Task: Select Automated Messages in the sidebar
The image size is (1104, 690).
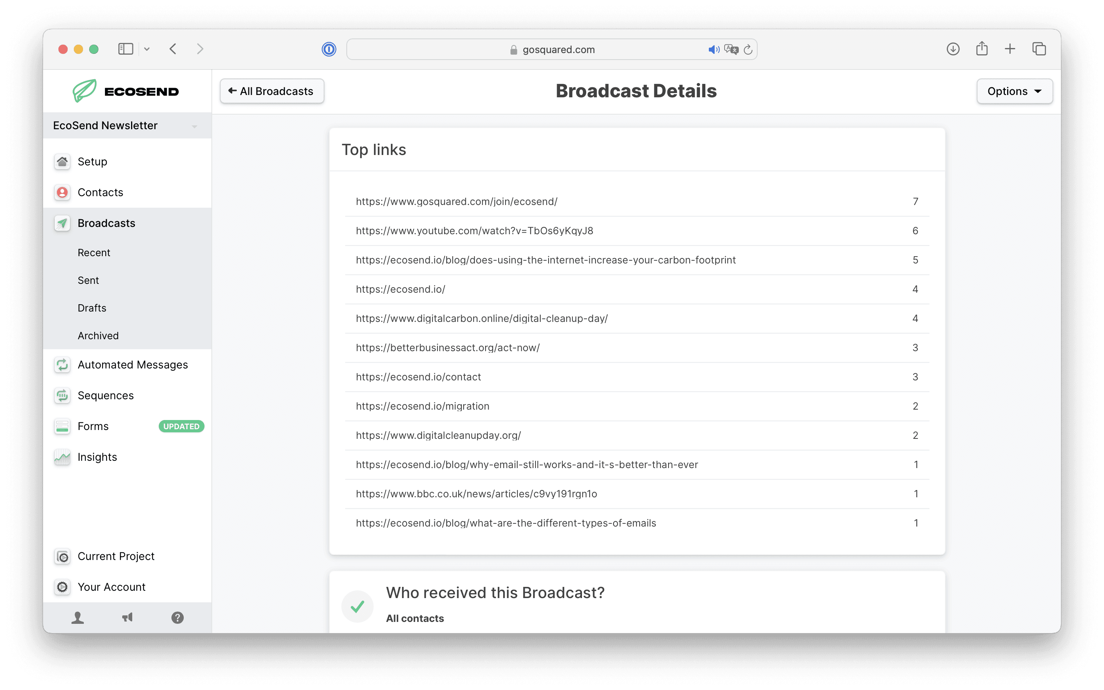Action: pos(132,365)
